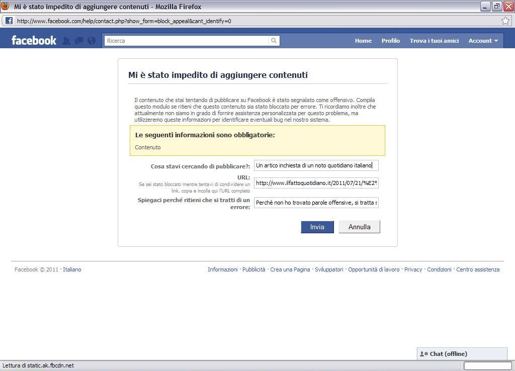Open the Italiano language link
The width and height of the screenshot is (515, 371).
(x=72, y=269)
